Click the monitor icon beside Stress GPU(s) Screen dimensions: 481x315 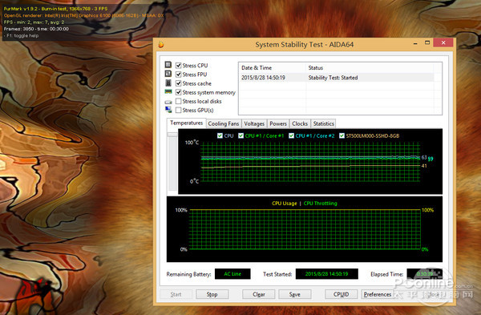coord(168,110)
